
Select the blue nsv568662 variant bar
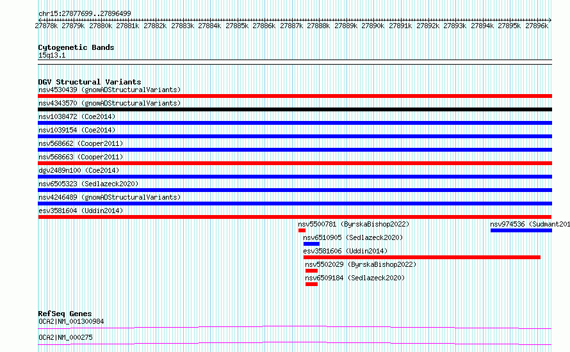[295, 150]
